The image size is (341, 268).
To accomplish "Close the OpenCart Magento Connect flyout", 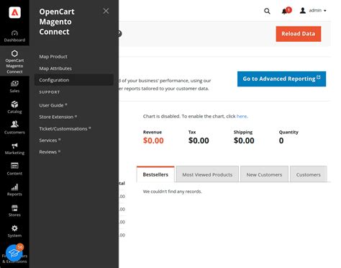I will [106, 11].
